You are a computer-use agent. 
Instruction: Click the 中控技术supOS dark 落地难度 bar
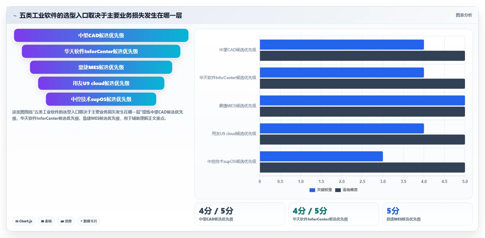click(362, 167)
